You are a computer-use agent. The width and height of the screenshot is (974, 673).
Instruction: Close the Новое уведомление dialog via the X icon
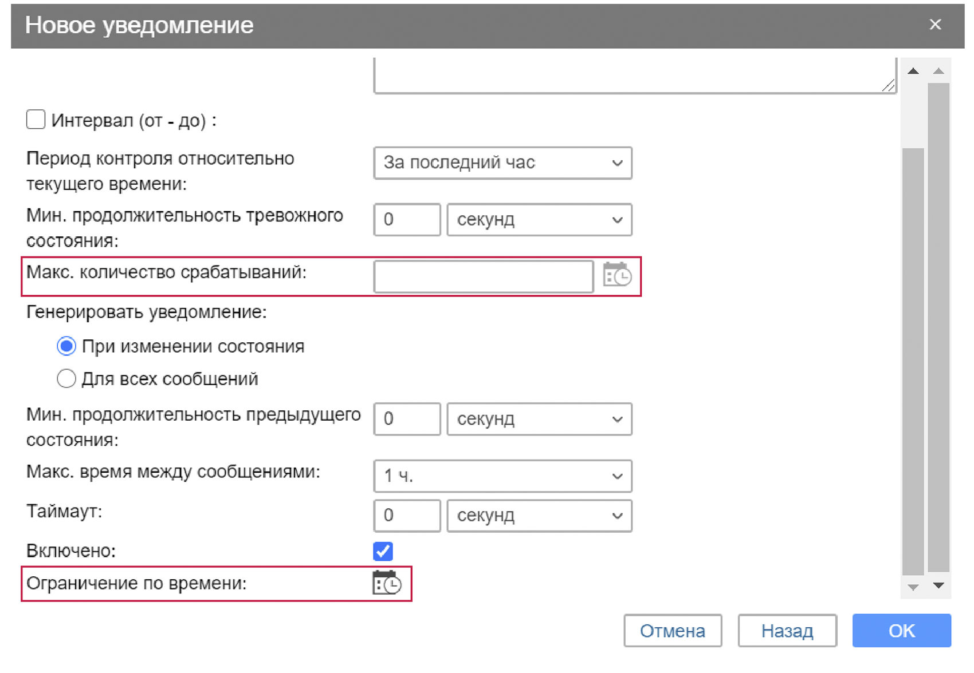click(936, 25)
